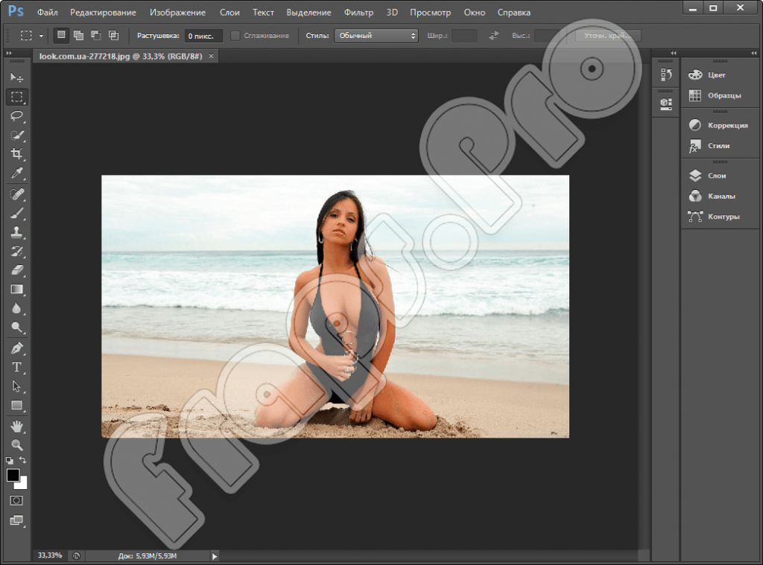Select the Crop tool

click(x=17, y=154)
